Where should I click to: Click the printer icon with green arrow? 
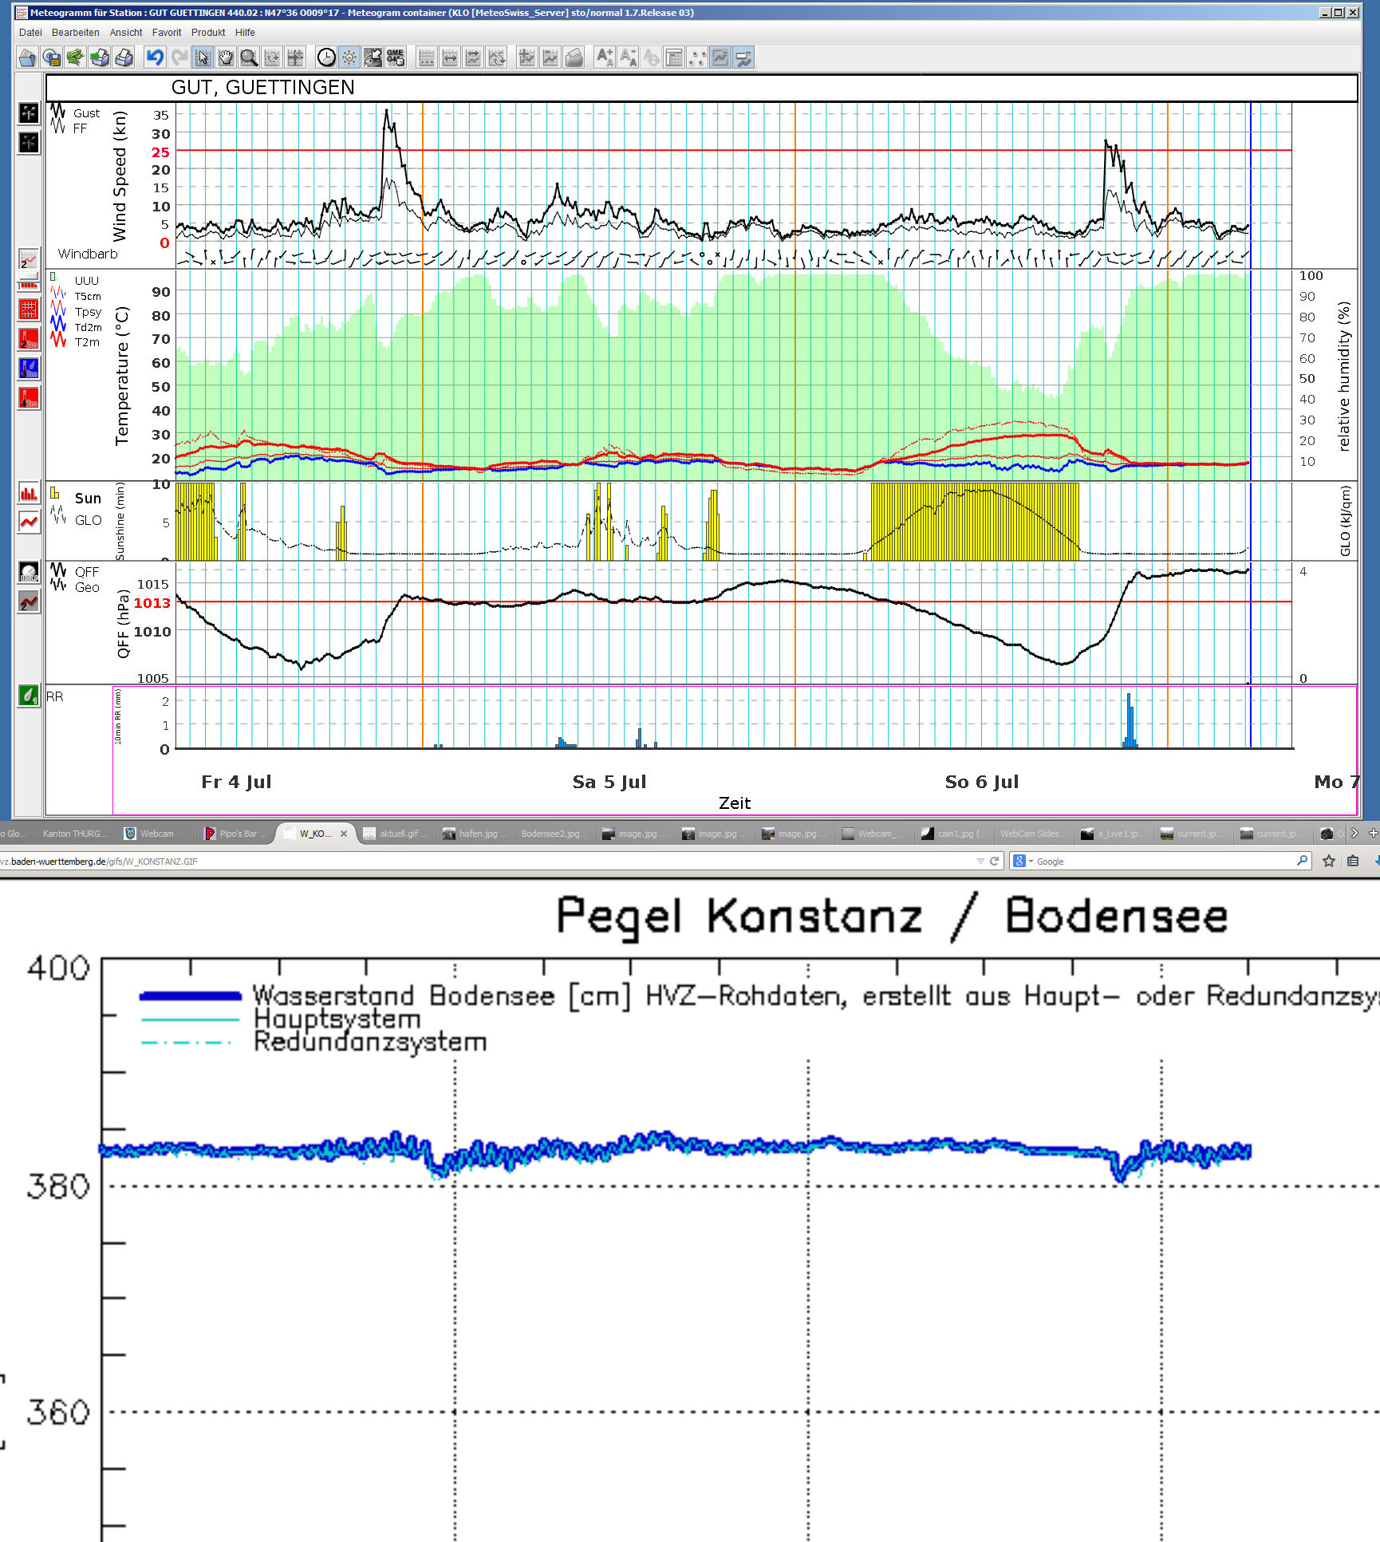[100, 57]
